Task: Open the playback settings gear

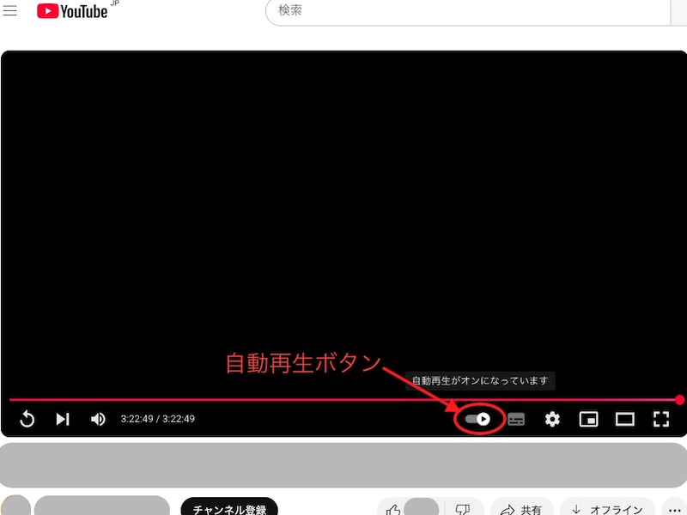Action: pos(552,419)
